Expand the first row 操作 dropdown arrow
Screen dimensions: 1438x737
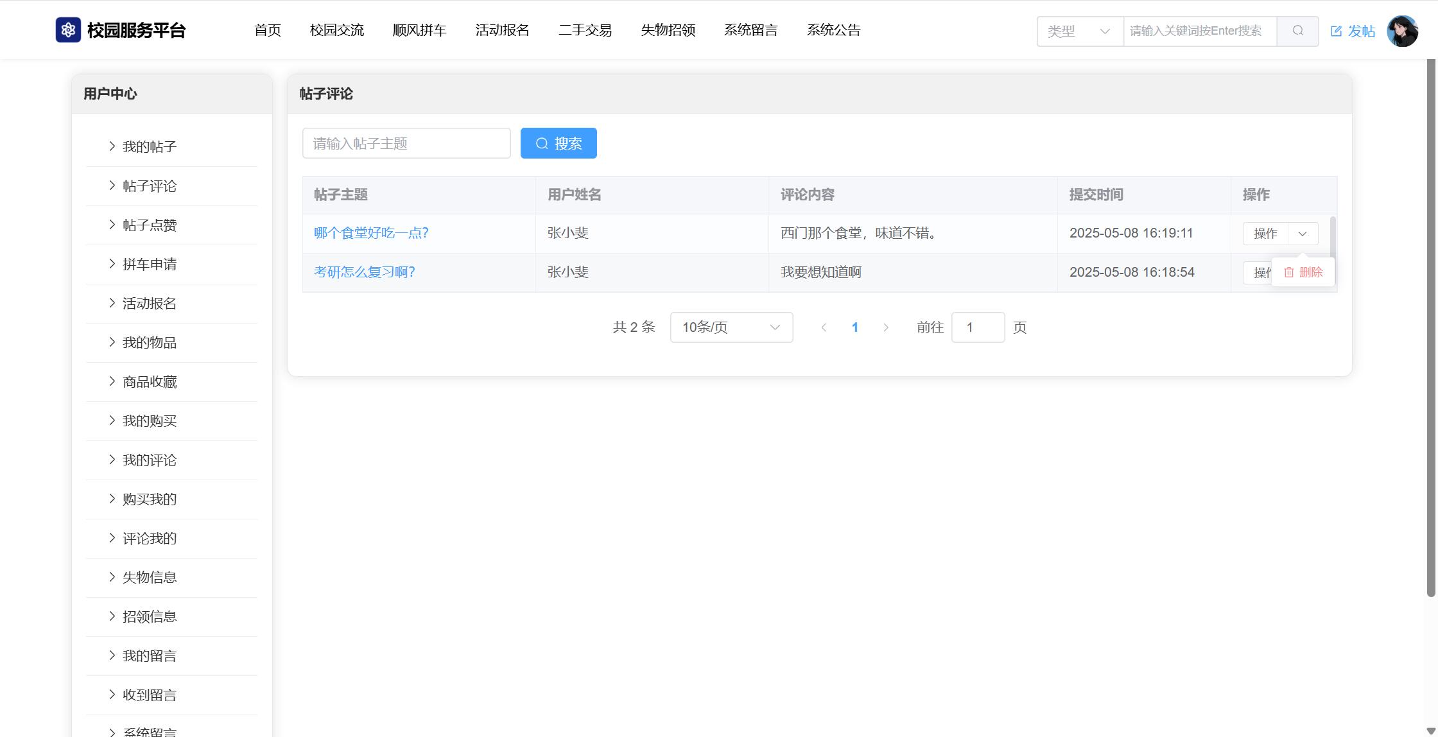coord(1303,234)
